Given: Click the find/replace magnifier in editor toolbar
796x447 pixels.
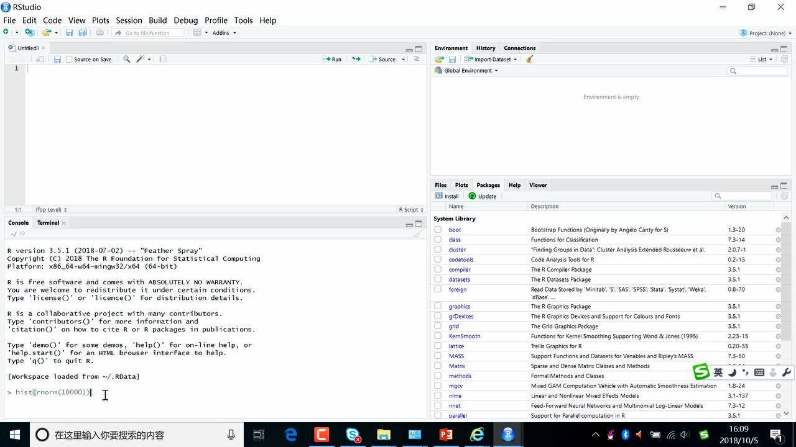Looking at the screenshot, I should tap(126, 59).
